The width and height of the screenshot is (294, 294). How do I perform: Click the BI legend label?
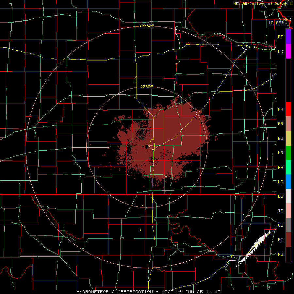tap(280, 240)
